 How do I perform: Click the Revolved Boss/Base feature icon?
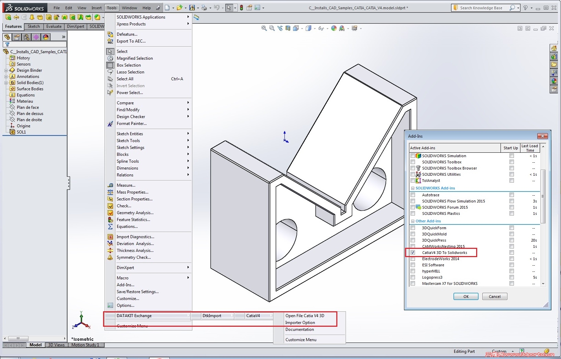click(x=16, y=17)
